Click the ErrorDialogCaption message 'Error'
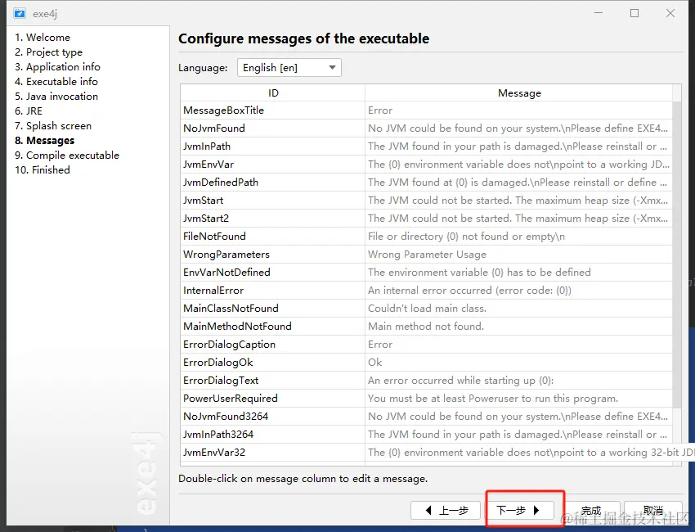Viewport: 695px width, 532px height. coord(518,345)
